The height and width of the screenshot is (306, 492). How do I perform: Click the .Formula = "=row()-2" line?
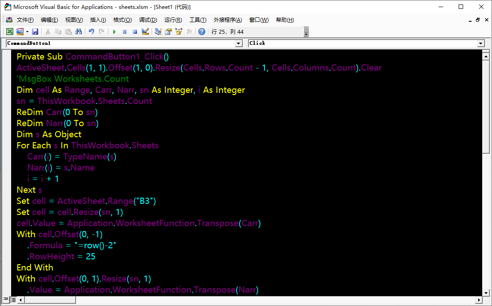(x=72, y=245)
